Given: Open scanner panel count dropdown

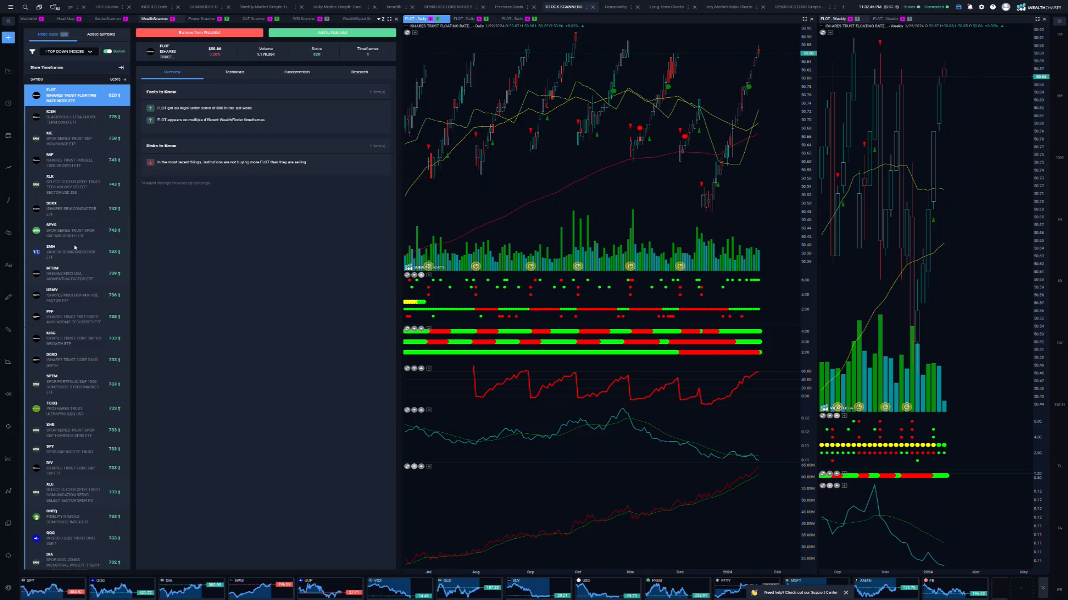Looking at the screenshot, I should coord(381,19).
